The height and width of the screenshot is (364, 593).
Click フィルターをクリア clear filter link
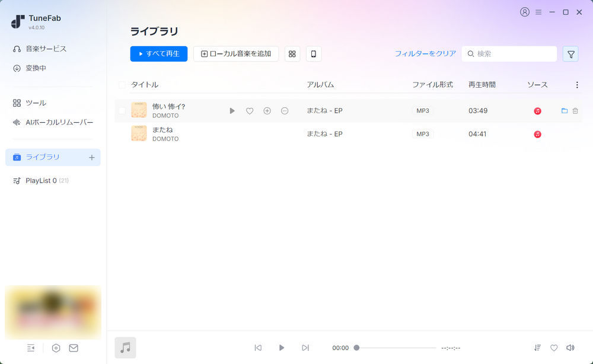click(x=425, y=54)
